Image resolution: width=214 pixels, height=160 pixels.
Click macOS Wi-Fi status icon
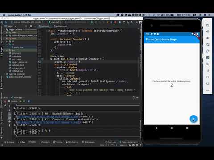coord(158,15)
